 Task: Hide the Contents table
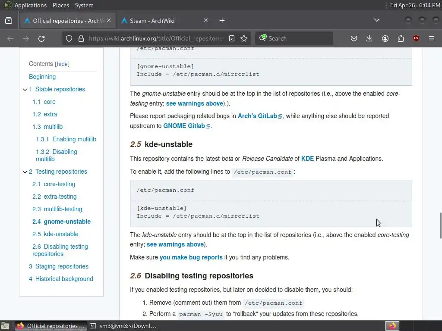[x=62, y=64]
